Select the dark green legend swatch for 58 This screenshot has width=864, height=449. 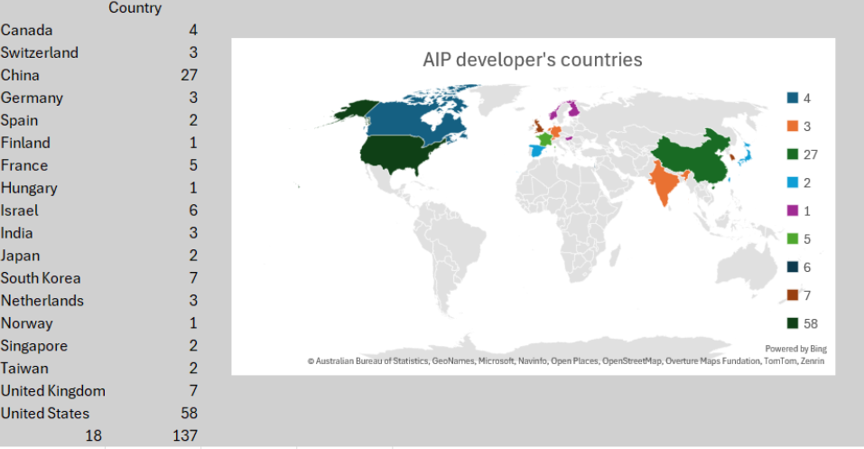[x=792, y=323]
